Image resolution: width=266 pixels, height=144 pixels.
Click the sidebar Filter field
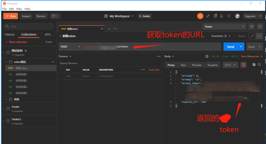[29, 27]
